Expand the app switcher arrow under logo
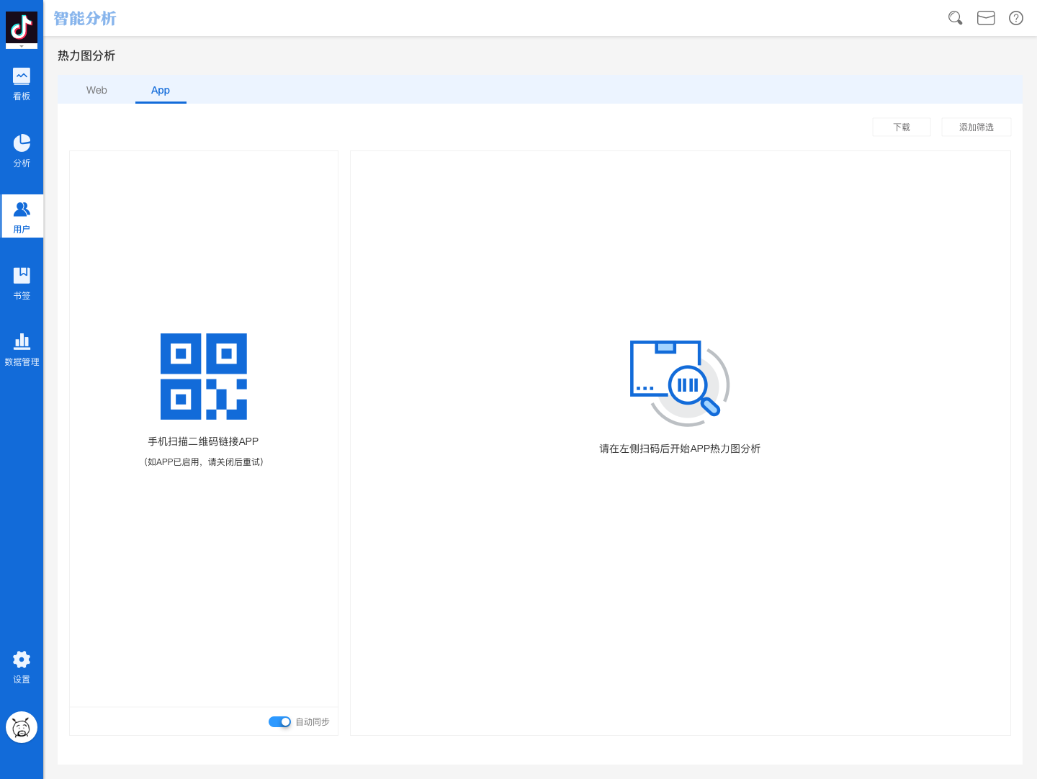Viewport: 1037px width, 779px height. 22,46
